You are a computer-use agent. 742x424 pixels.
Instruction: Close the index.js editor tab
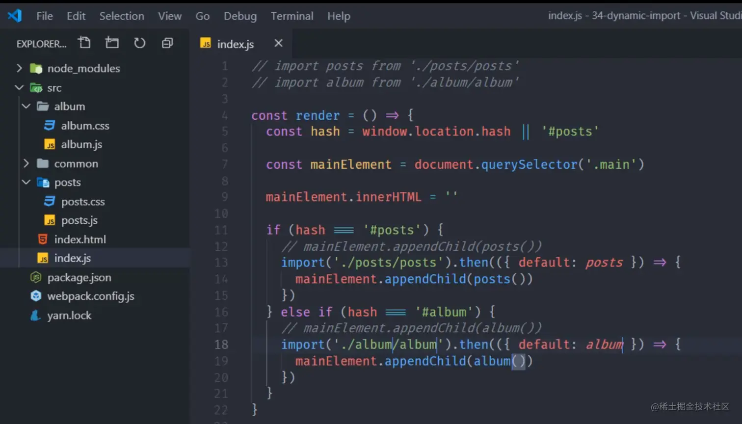click(x=278, y=43)
